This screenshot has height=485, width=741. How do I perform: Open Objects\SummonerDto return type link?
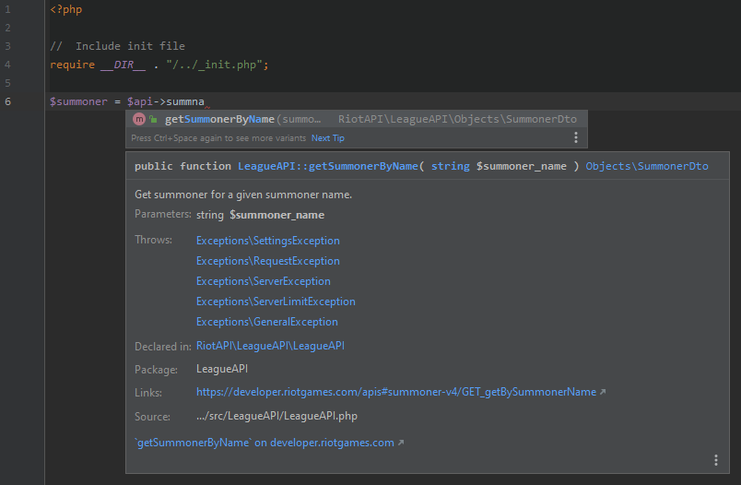point(646,166)
